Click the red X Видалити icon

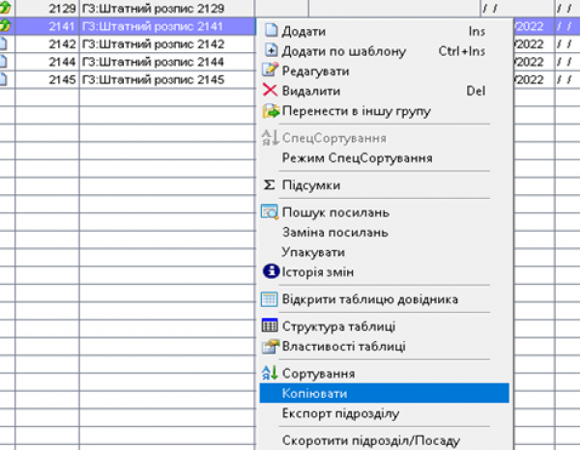click(x=271, y=91)
